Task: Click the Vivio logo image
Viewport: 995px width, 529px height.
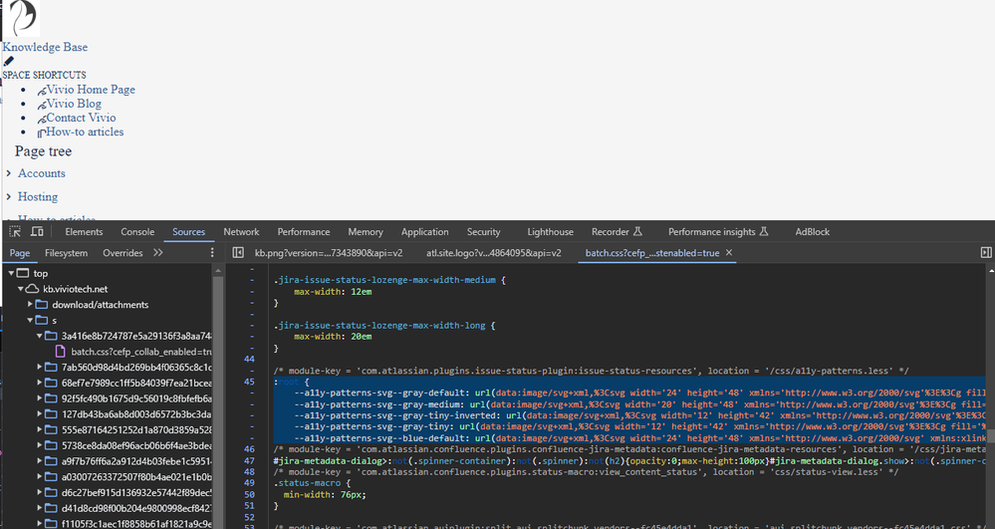Action: pos(22,18)
